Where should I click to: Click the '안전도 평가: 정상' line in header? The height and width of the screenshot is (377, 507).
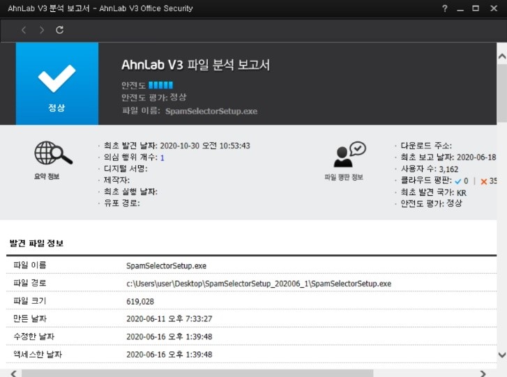coord(154,98)
